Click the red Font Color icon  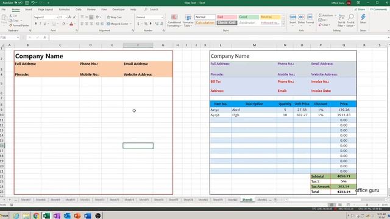point(71,24)
